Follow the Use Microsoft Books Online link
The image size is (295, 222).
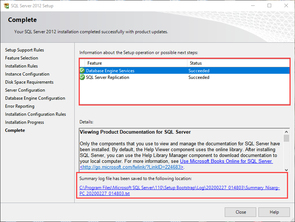pyautogui.click(x=226, y=161)
